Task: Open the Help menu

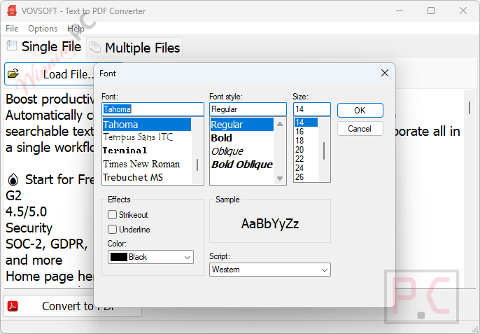Action: [76, 29]
